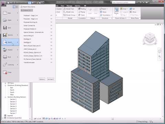Collapse the Sections (Building Section) node
Viewport: 165px width, 124px height.
point(5,97)
